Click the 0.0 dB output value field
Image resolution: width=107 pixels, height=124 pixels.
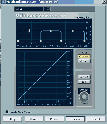(84, 90)
